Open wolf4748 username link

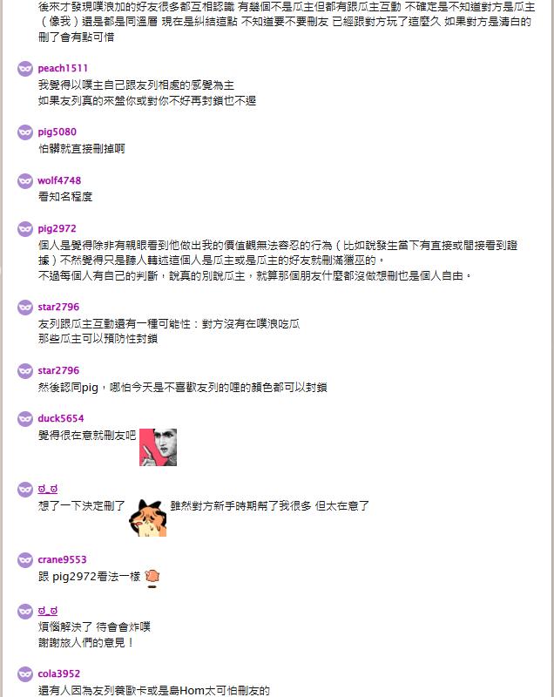coord(59,180)
